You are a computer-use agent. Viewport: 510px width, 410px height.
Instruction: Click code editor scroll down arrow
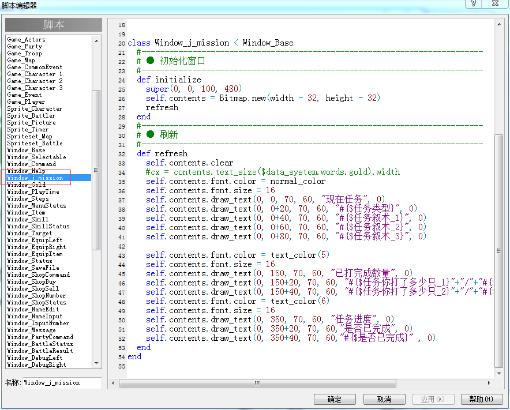(x=499, y=374)
